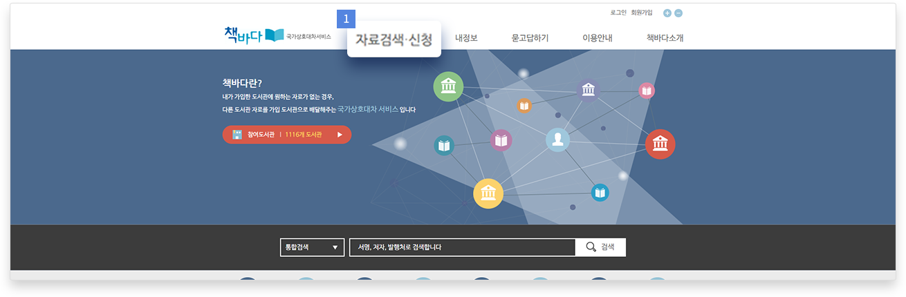Click the purple library building circle icon
Viewport: 906px width, 297px height.
588,90
